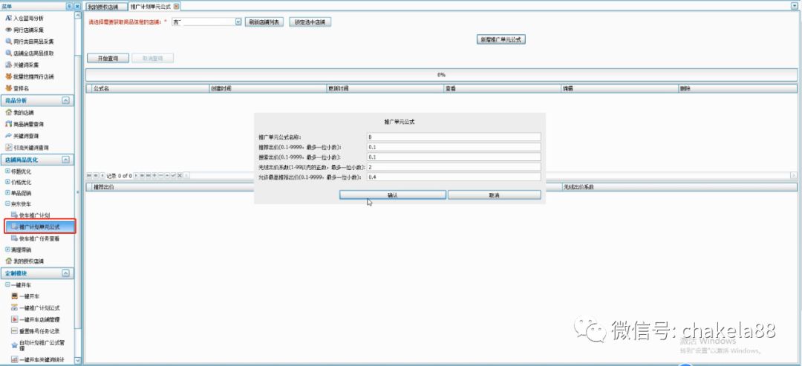802x366 pixels.
Task: Expand the 价格优化 tree node
Action: (x=7, y=182)
